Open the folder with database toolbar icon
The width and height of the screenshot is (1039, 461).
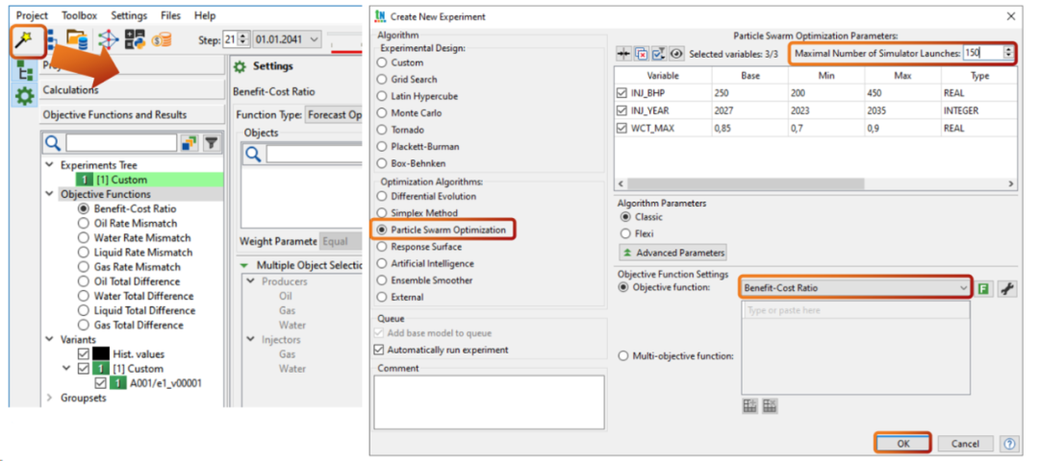point(78,39)
